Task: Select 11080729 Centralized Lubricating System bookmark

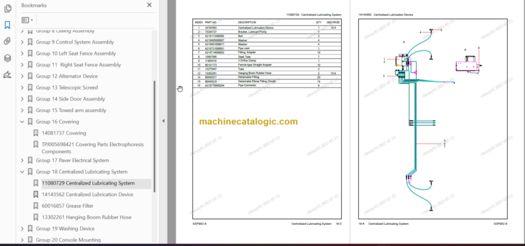Action: click(88, 183)
